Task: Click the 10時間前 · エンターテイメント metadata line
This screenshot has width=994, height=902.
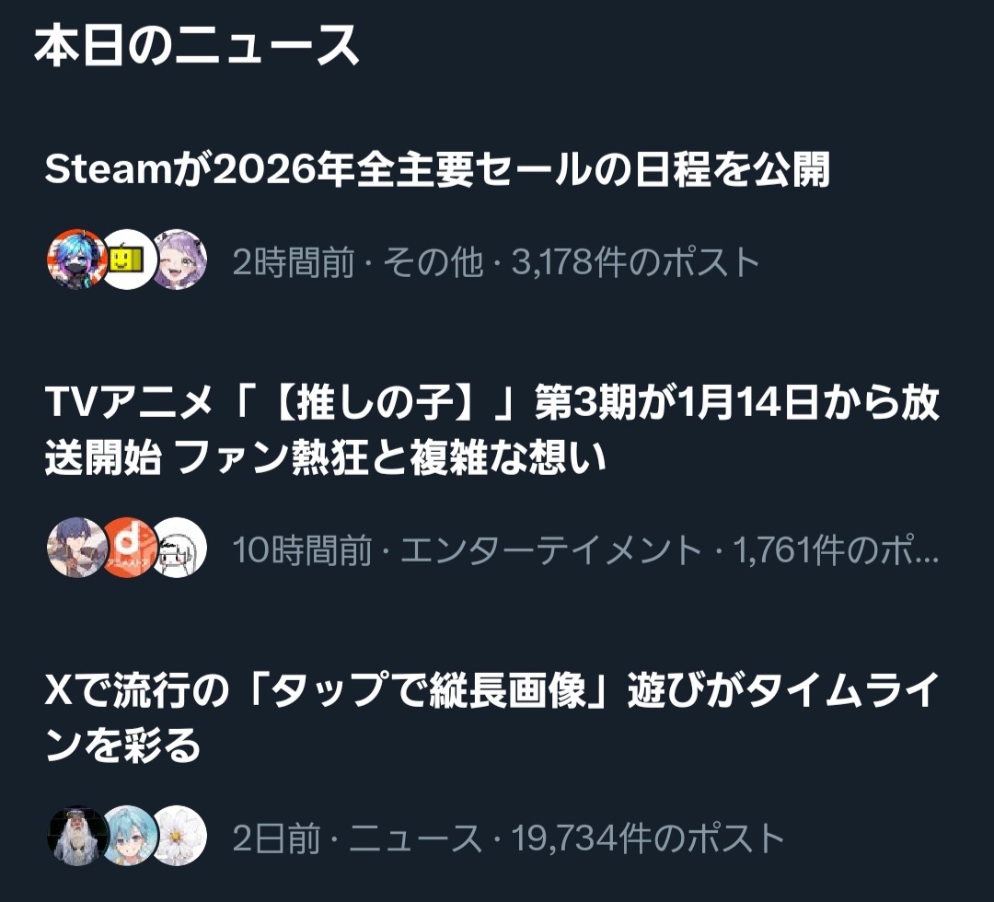Action: click(585, 549)
